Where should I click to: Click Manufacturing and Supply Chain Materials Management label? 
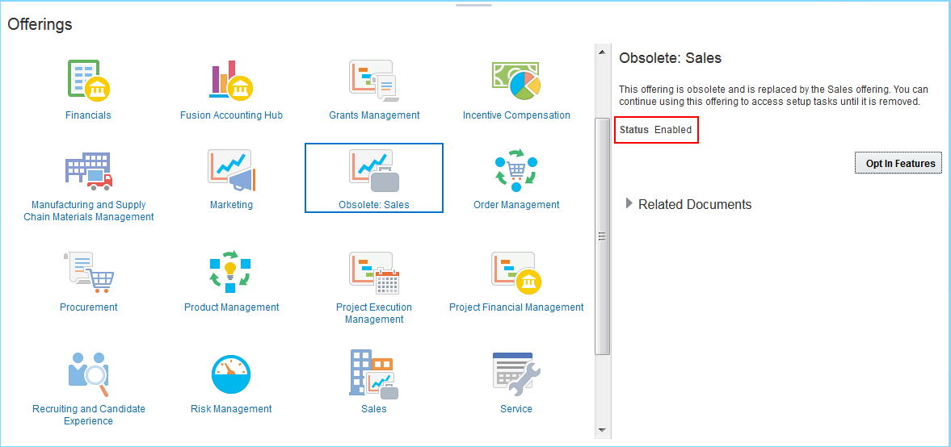[x=89, y=211]
